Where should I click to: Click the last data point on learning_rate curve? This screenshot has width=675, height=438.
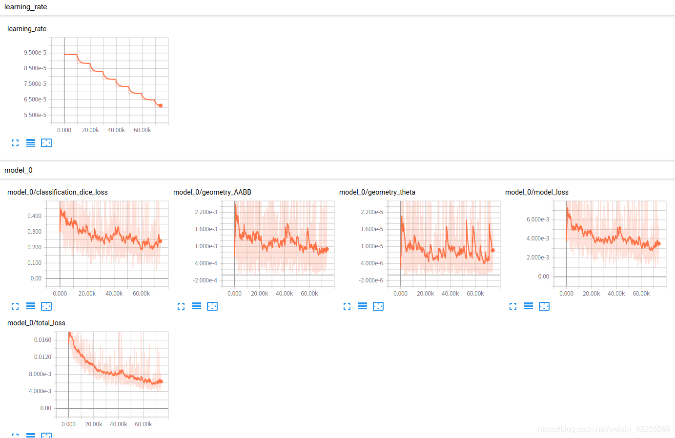click(x=161, y=105)
